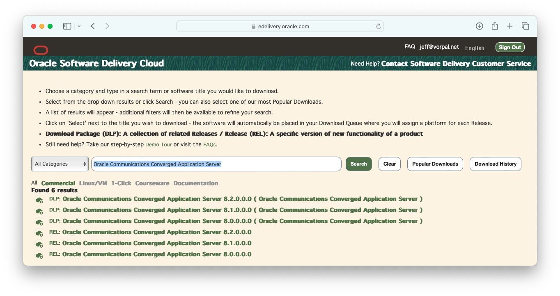Click the Sign Out button
The height and width of the screenshot is (296, 560).
tap(510, 47)
